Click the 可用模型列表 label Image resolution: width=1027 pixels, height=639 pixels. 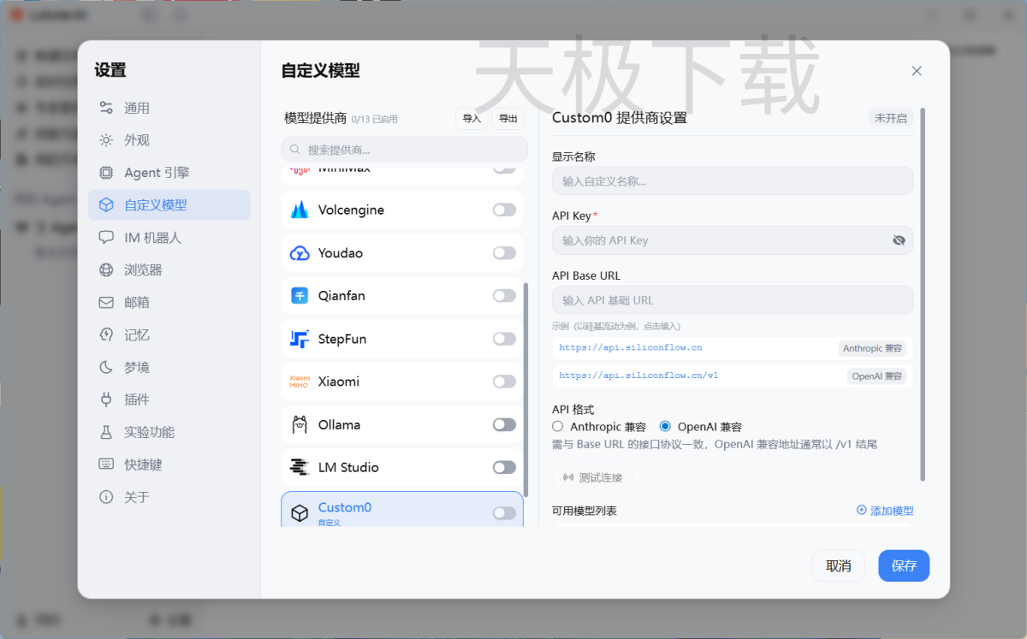[x=585, y=511]
